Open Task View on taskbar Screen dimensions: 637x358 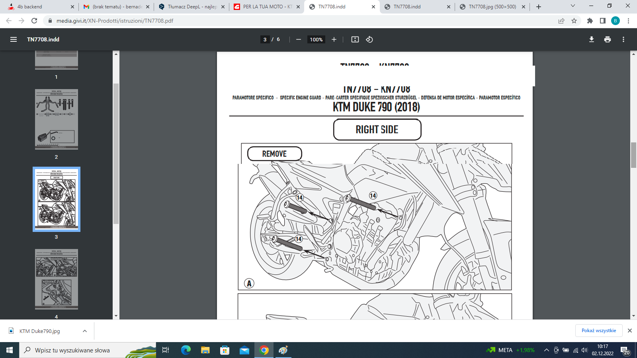click(x=166, y=350)
